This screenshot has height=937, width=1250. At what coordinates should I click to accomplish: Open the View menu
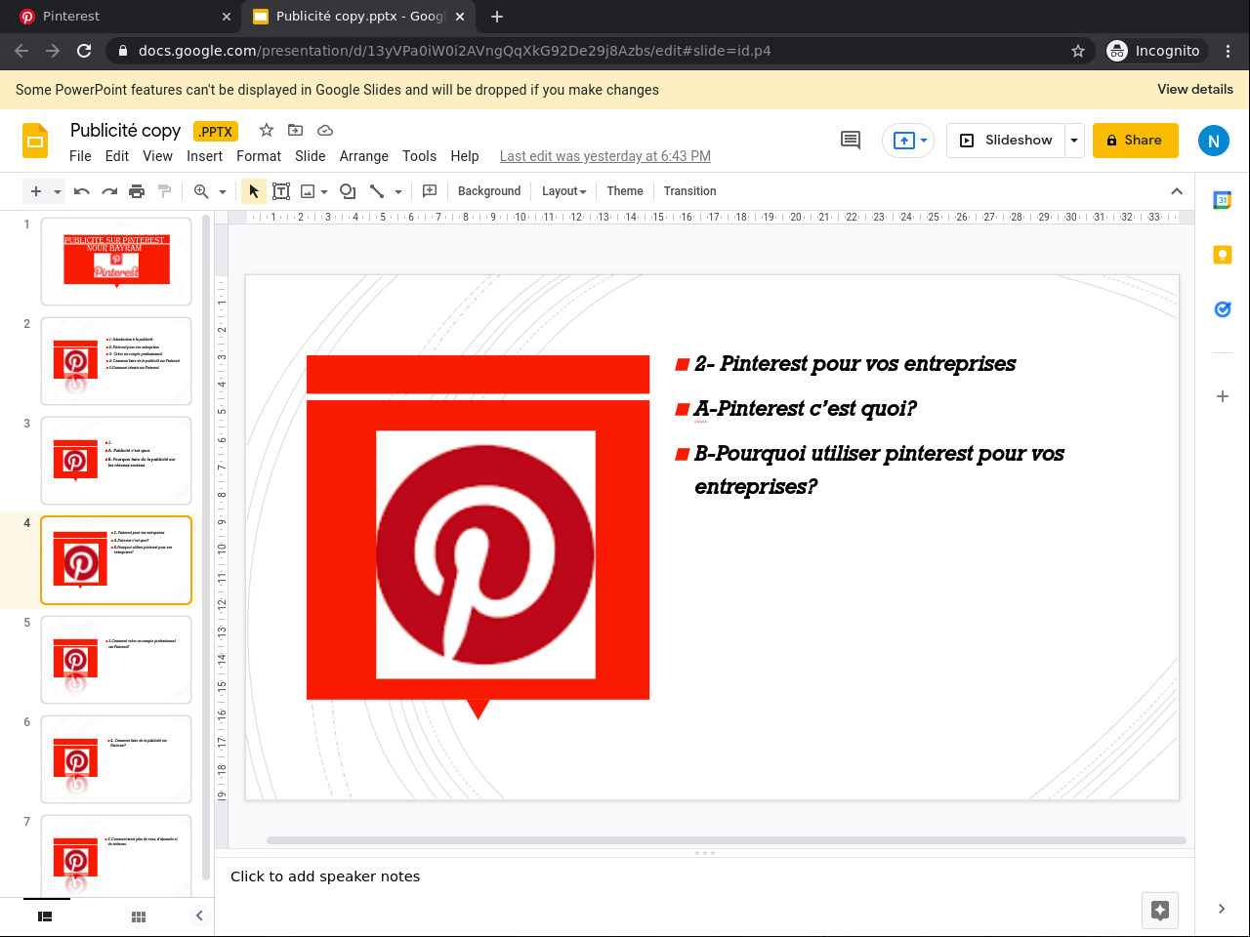(157, 156)
